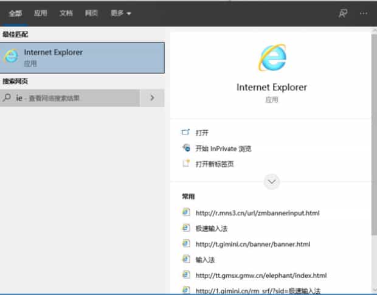Open the t.gimini.cn banner.html link
The width and height of the screenshot is (377, 295).
252,244
